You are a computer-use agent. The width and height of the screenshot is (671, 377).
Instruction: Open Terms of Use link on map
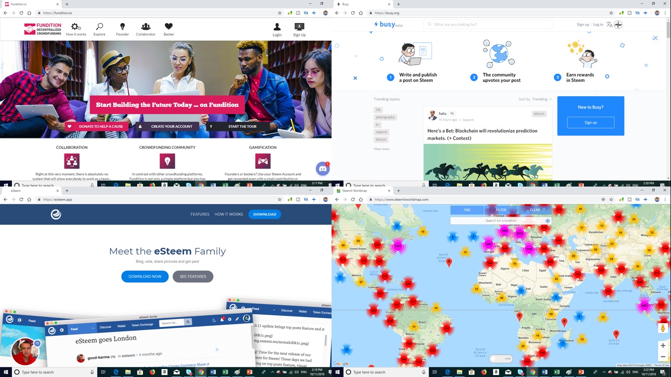click(661, 365)
